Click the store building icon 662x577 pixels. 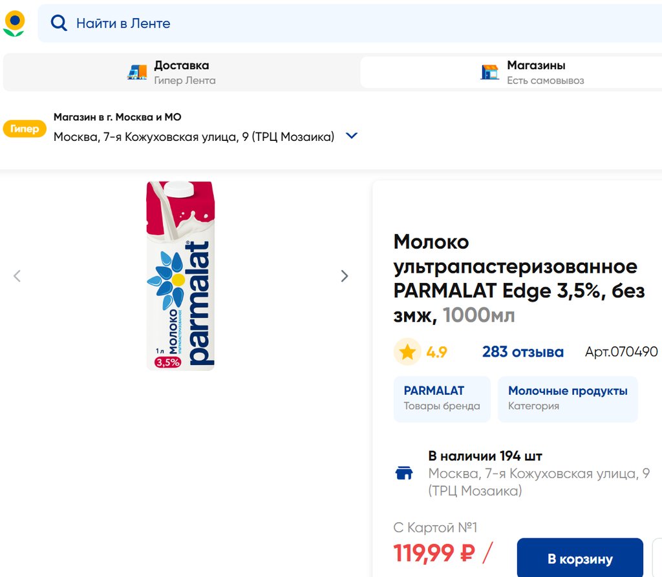click(x=490, y=72)
